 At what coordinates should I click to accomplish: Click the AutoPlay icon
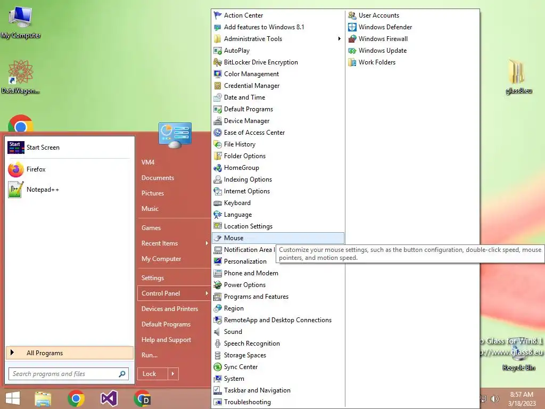click(x=218, y=51)
